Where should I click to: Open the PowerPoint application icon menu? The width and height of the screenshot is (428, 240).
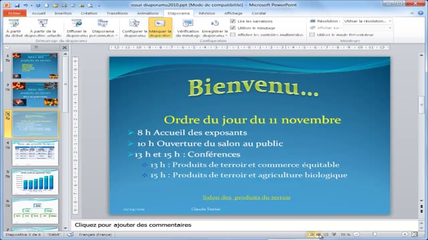tap(7, 5)
